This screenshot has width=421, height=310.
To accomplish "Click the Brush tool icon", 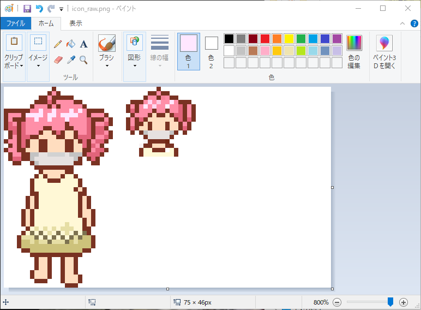I will [107, 43].
